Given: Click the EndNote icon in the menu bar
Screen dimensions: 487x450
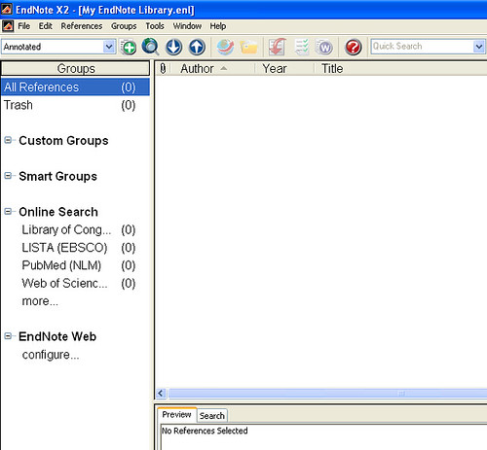Looking at the screenshot, I should click(x=8, y=26).
